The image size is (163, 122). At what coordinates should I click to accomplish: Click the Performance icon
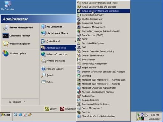point(79,96)
